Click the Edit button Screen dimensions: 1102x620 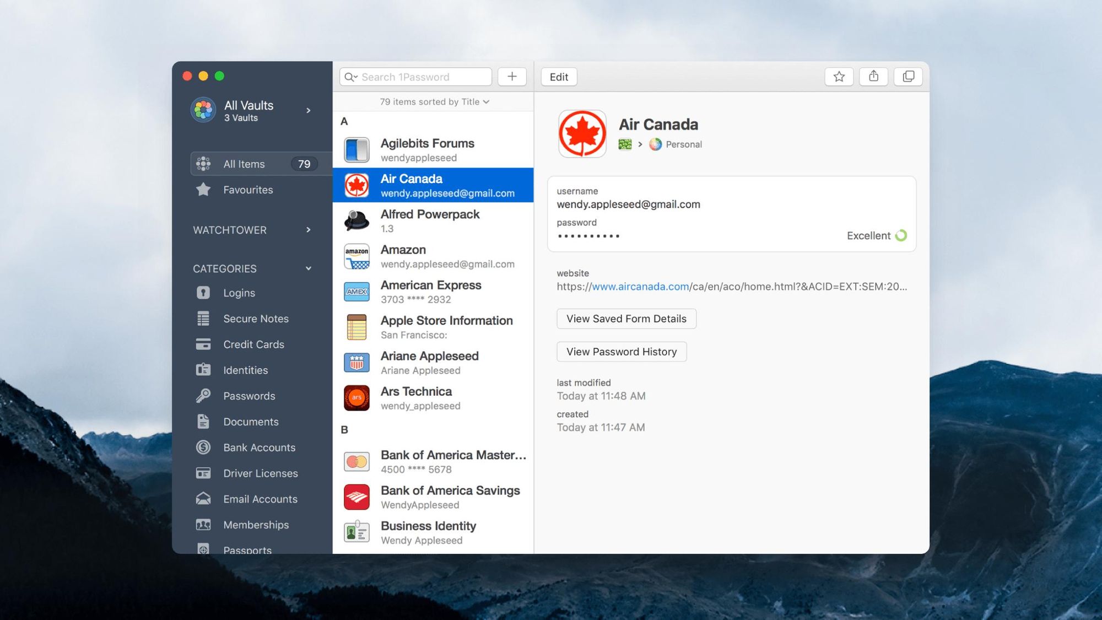[x=559, y=77]
